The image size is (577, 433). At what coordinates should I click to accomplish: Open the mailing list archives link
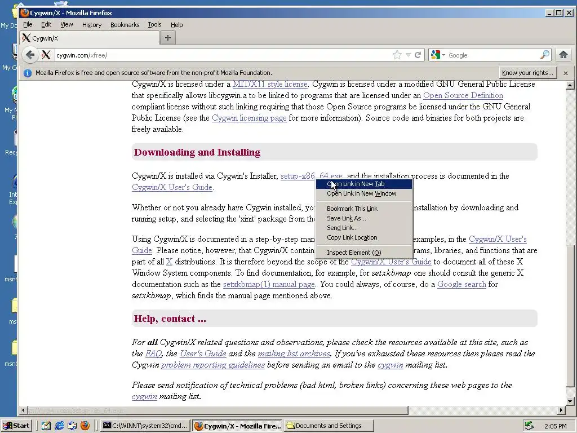(x=294, y=354)
